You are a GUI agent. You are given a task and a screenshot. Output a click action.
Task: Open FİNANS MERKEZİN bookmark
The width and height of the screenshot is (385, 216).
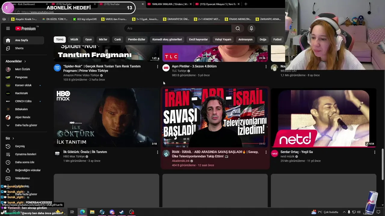point(238,19)
